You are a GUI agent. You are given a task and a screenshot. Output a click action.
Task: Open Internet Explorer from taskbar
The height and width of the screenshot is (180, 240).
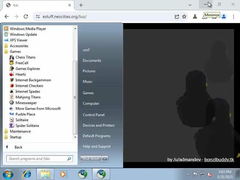coord(27,174)
